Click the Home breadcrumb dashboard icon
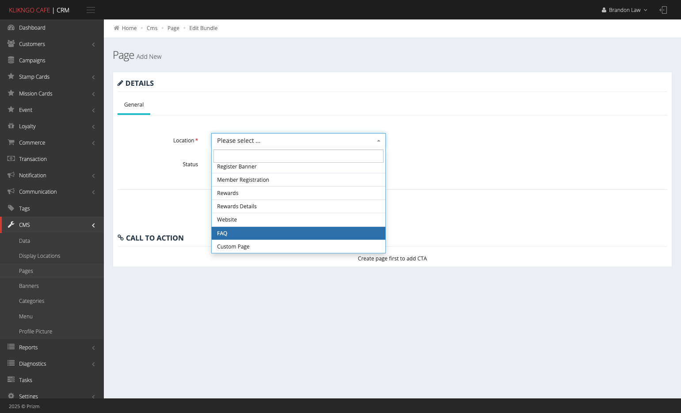Viewport: 681px width, 413px height. point(117,28)
